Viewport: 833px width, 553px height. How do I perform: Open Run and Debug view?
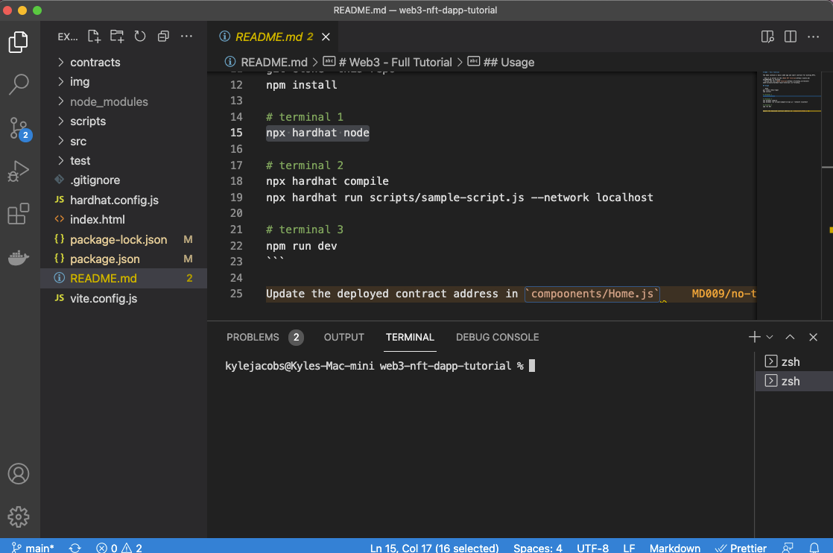19,171
